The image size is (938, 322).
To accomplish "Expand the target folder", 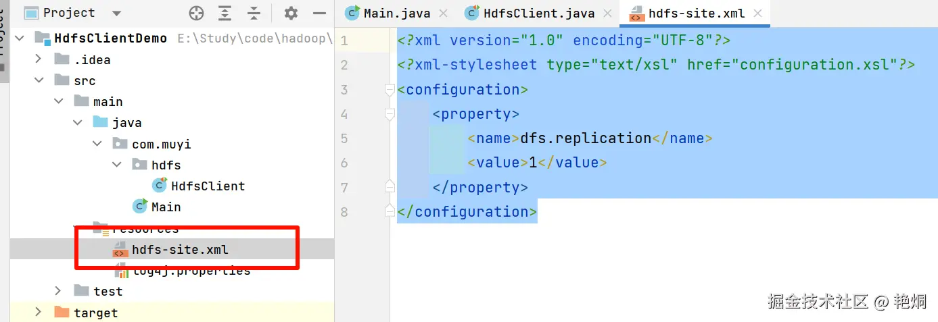I will pyautogui.click(x=39, y=312).
